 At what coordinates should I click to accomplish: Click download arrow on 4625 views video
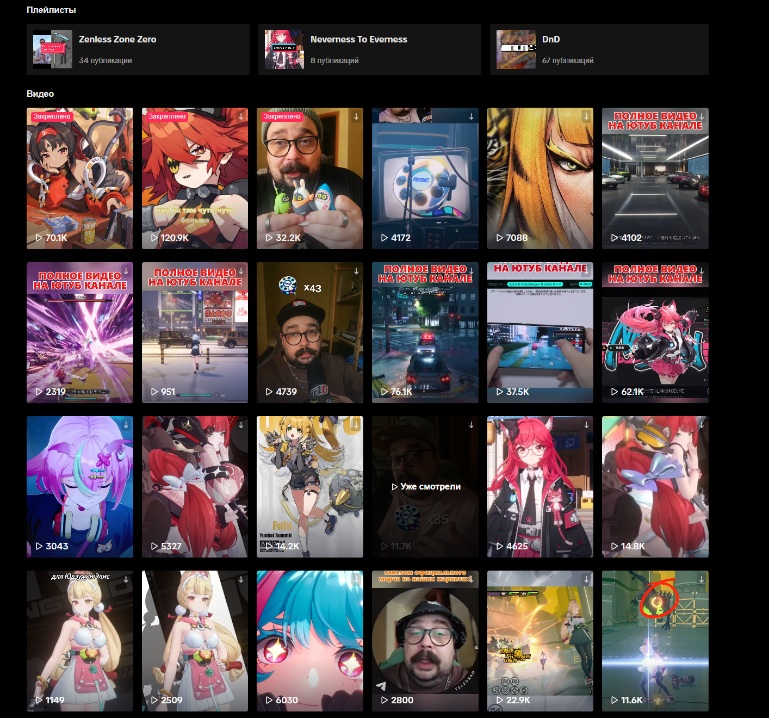(586, 425)
